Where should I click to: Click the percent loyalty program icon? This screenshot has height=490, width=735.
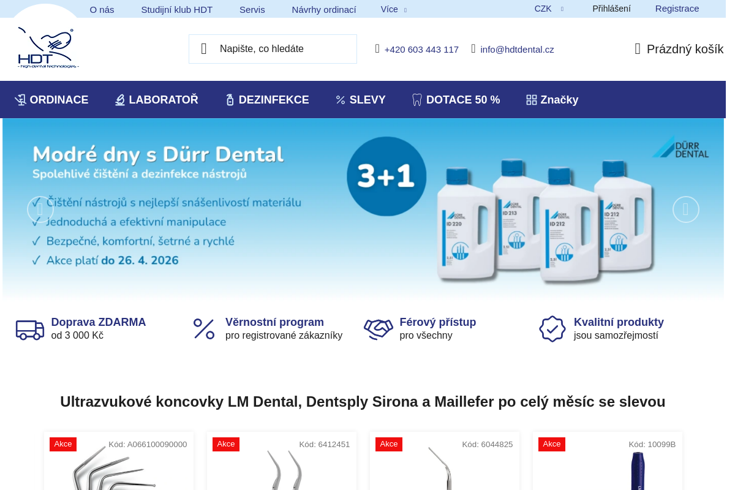(x=204, y=329)
